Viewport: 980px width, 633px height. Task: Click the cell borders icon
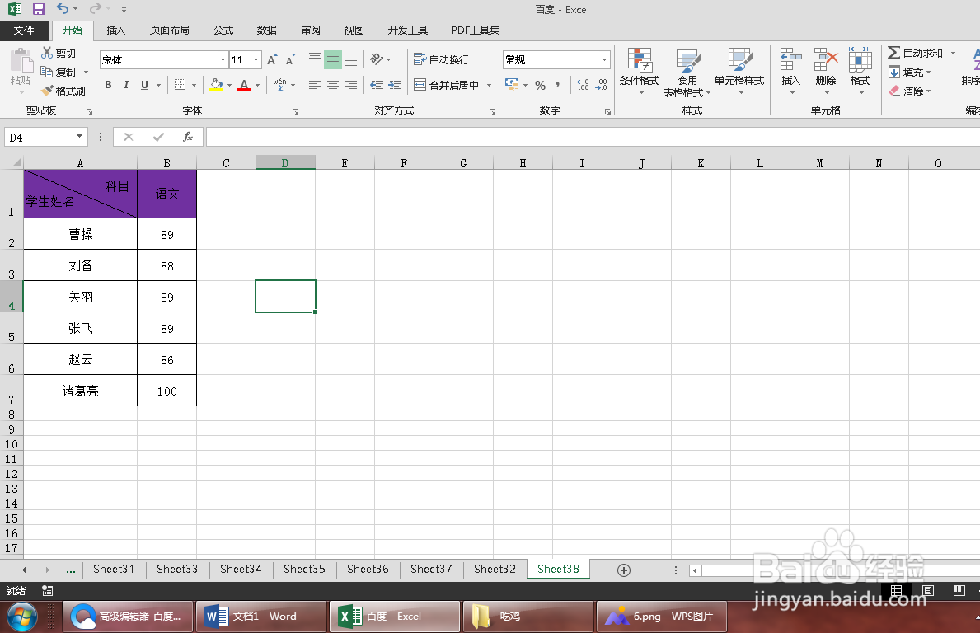coord(180,85)
